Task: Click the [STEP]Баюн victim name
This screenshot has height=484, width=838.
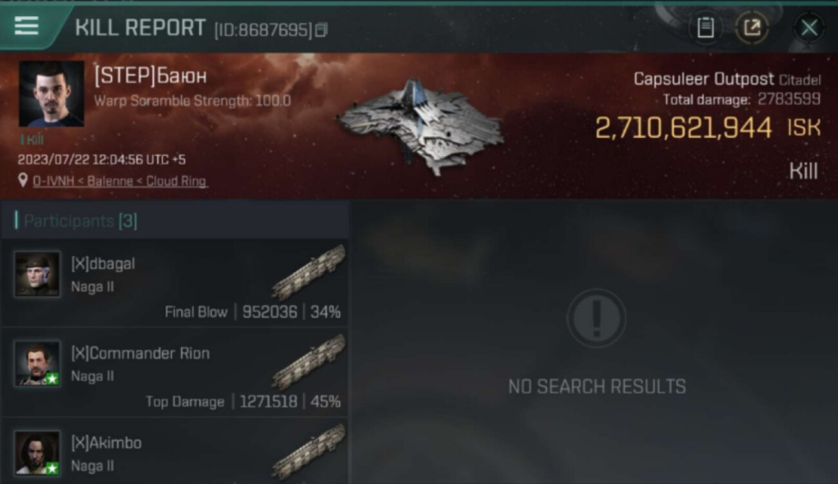Action: 150,76
